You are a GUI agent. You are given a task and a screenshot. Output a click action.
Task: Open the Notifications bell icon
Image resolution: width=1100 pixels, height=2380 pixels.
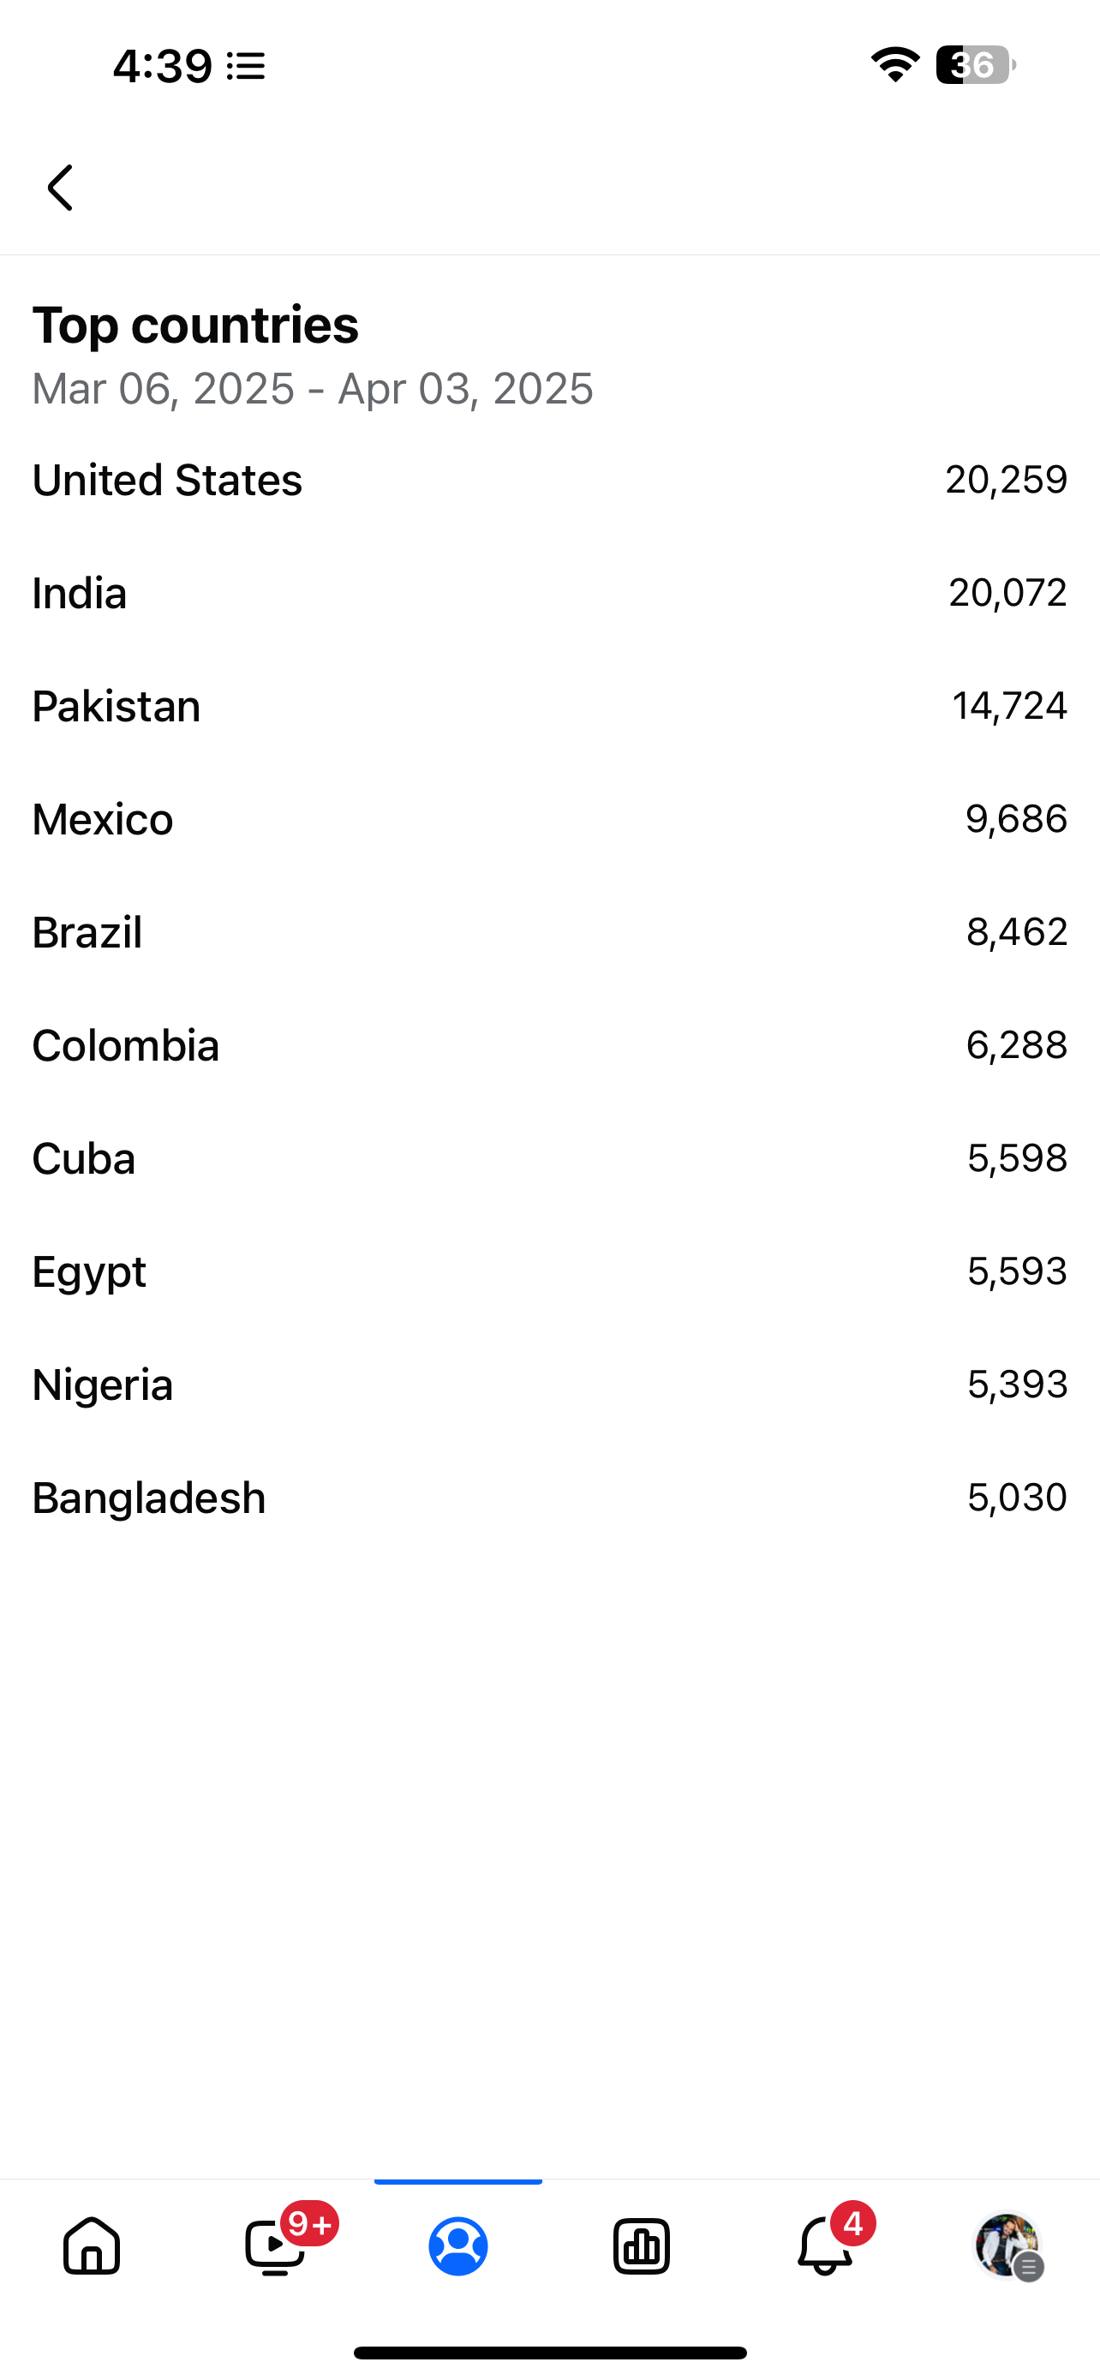824,2245
